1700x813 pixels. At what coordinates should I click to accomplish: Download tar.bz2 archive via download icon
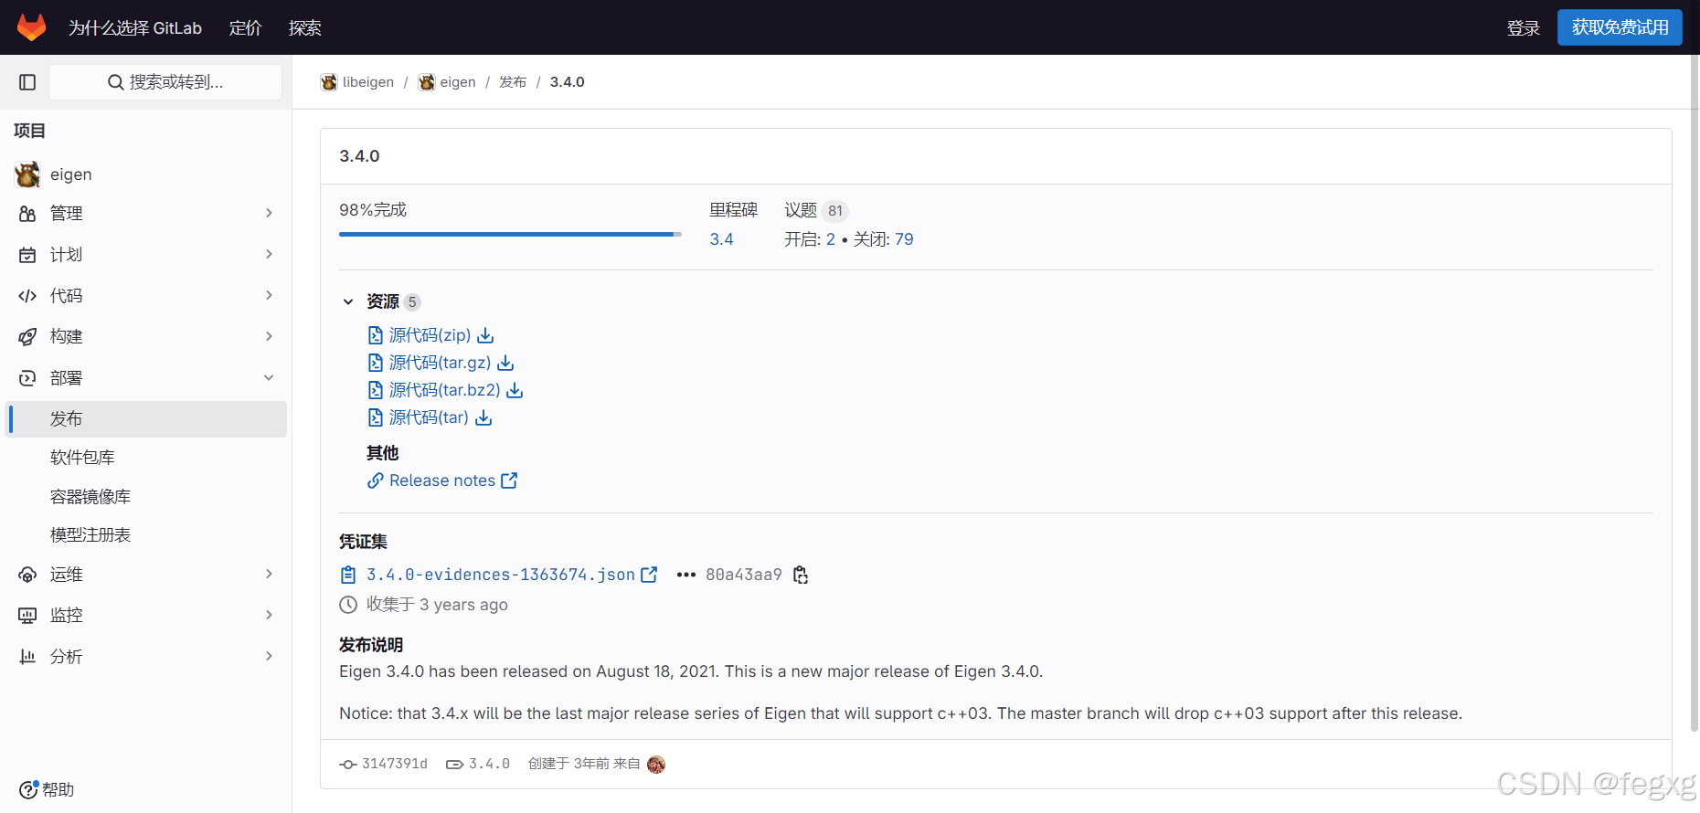coord(515,390)
